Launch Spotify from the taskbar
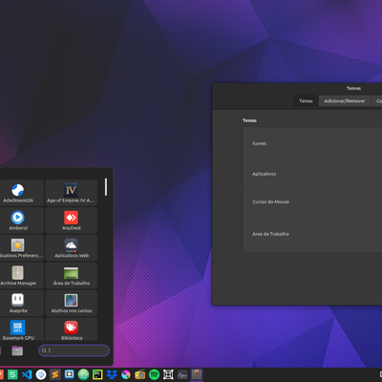382x382 pixels. (x=154, y=374)
